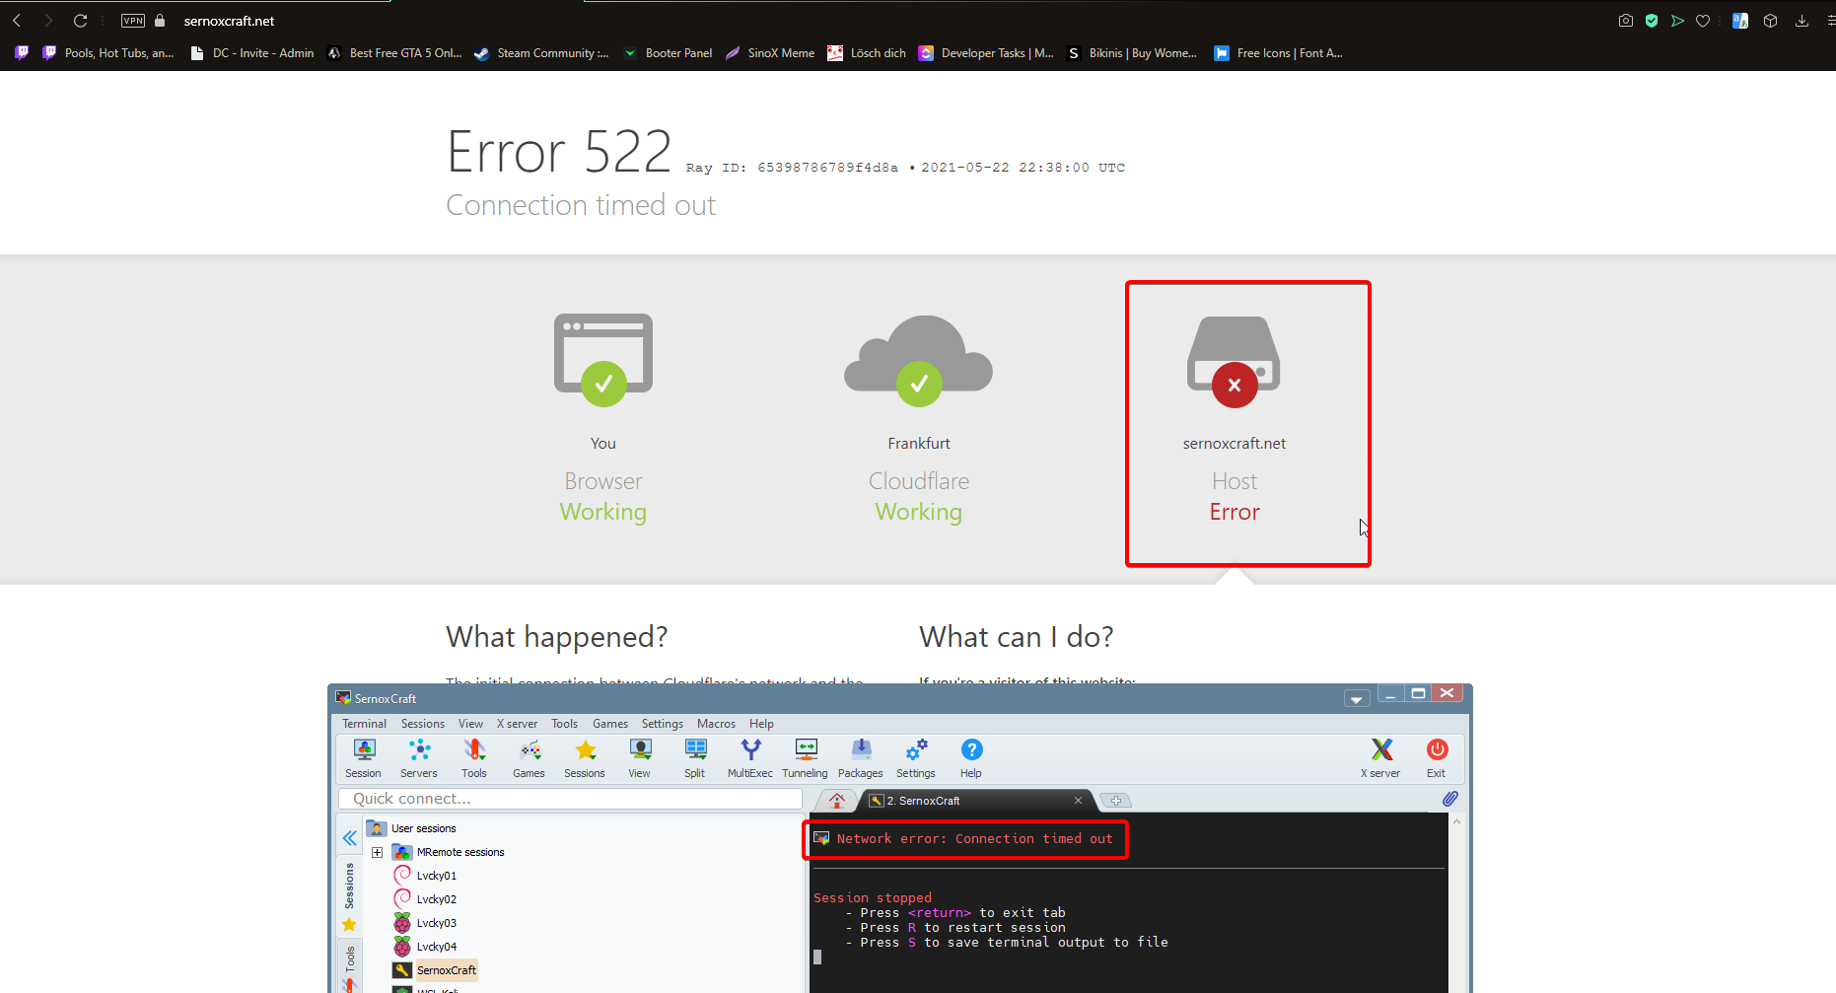Collapse the sidebar with double-chevron arrow

click(x=350, y=838)
